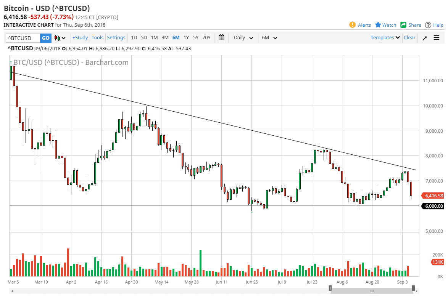Click the green Share icon
The height and width of the screenshot is (298, 448).
pyautogui.click(x=403, y=25)
